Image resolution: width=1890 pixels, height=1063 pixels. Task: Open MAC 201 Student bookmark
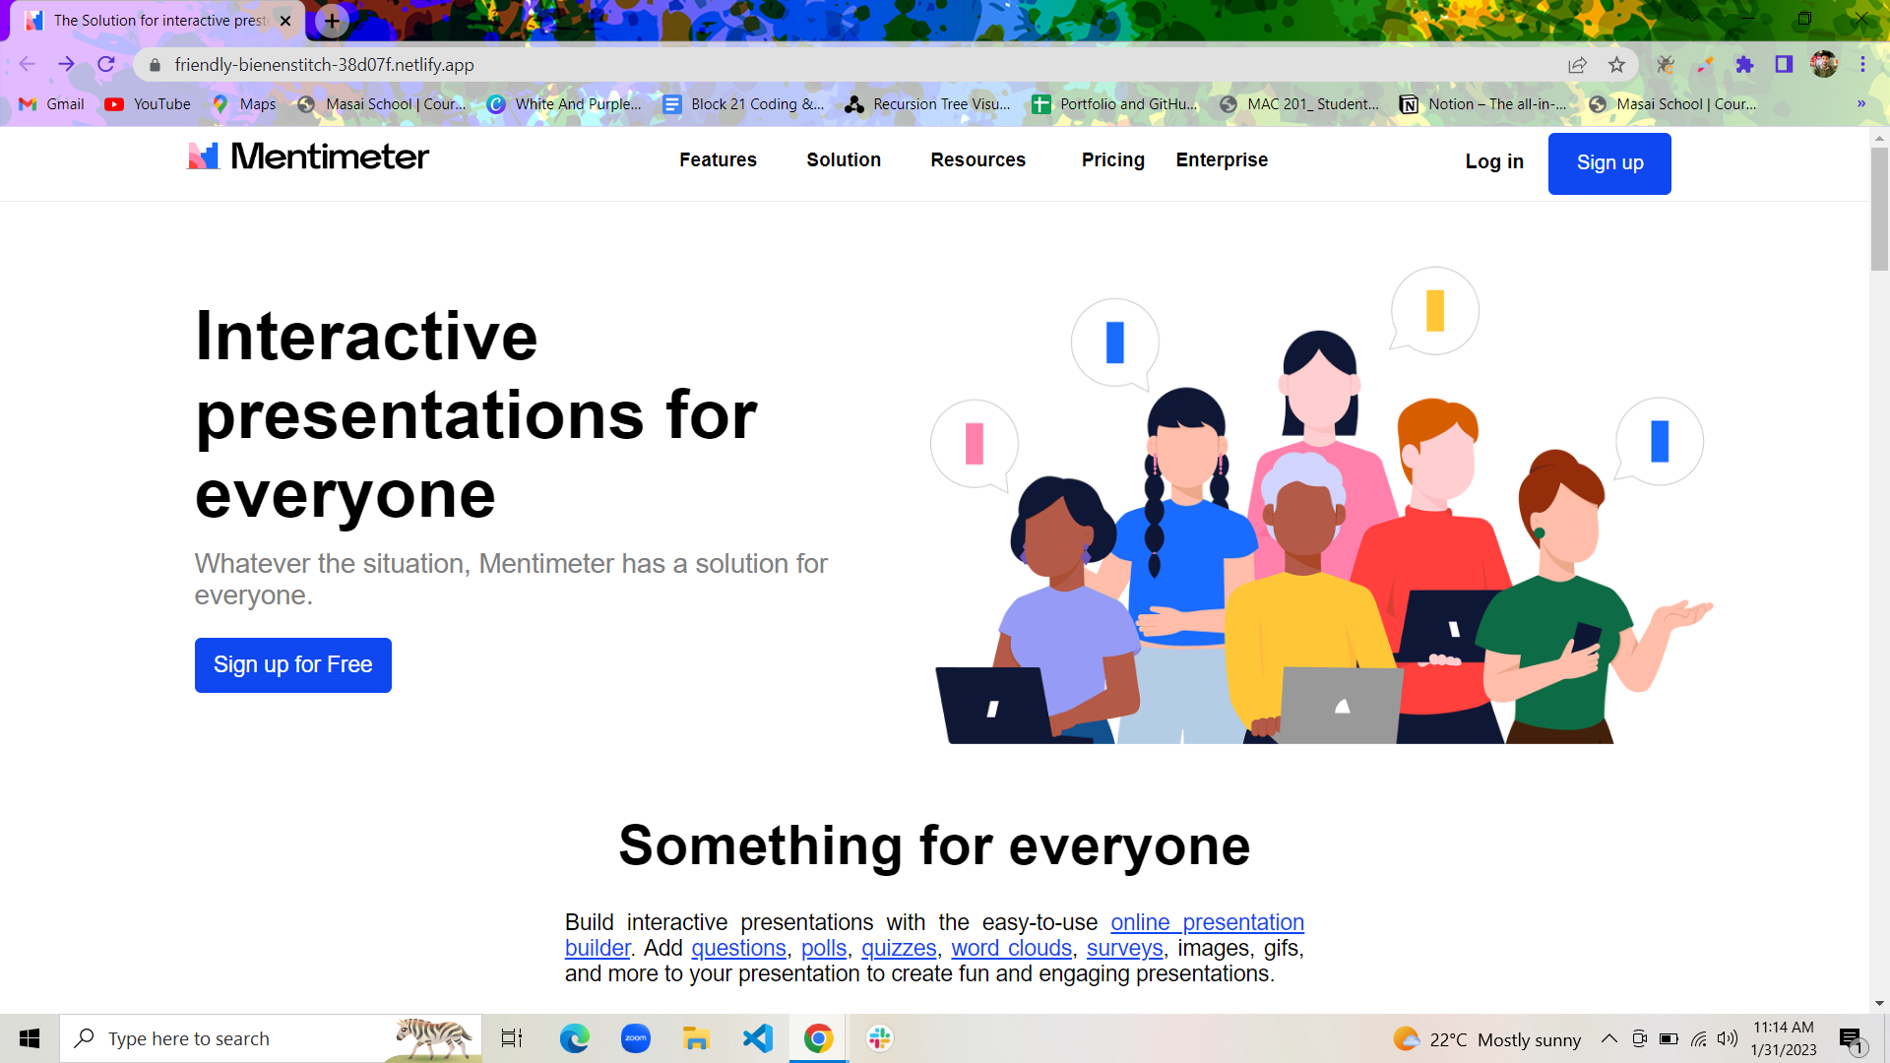pos(1298,104)
